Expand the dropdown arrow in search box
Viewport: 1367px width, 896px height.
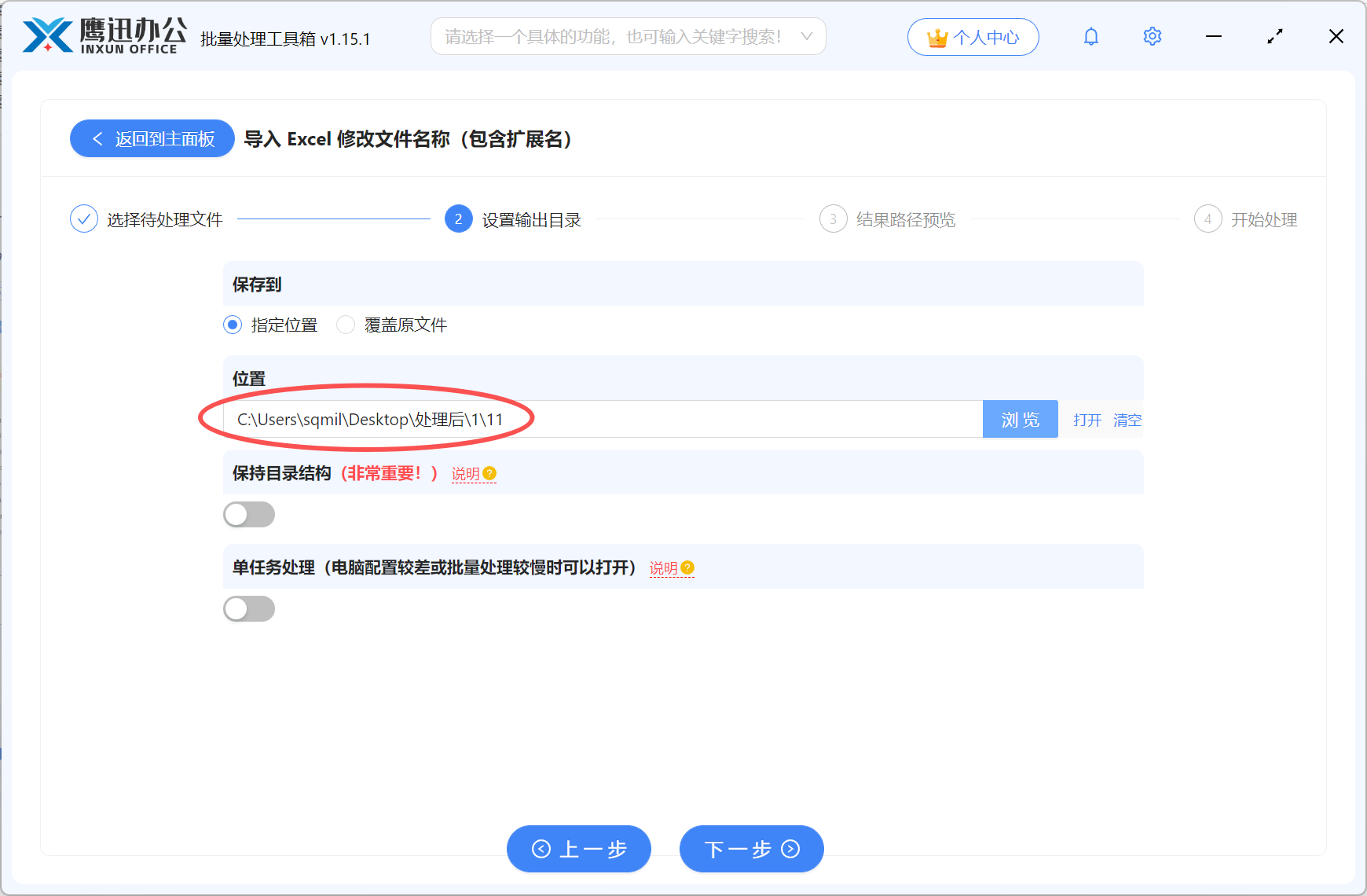pos(807,36)
